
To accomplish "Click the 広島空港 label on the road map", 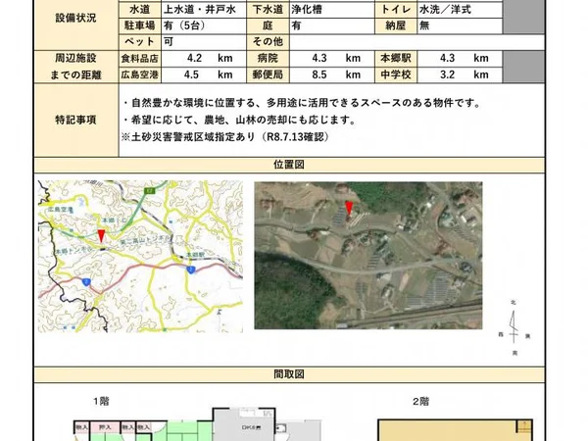I will click(x=60, y=210).
